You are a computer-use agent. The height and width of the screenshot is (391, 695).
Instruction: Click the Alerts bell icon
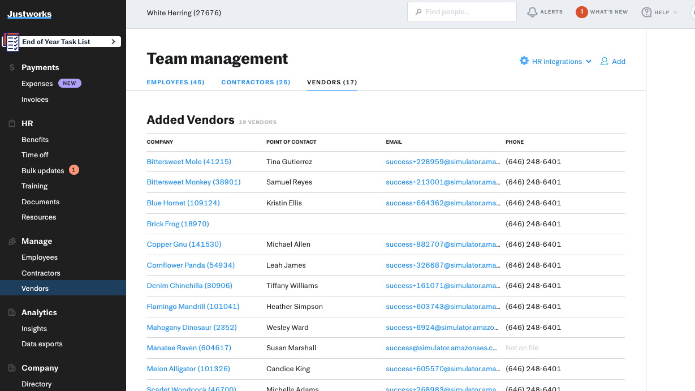coord(532,12)
